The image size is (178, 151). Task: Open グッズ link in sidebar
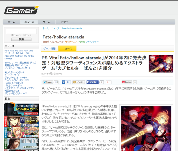[x=33, y=63]
